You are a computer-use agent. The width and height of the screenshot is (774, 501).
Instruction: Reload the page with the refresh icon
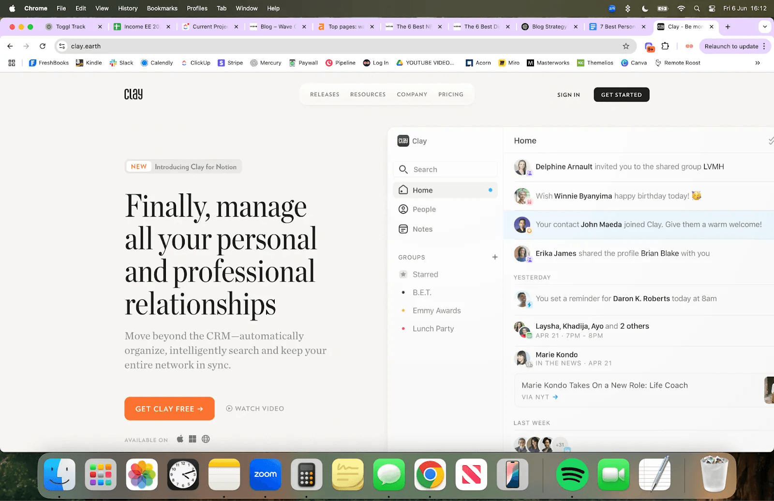[43, 46]
